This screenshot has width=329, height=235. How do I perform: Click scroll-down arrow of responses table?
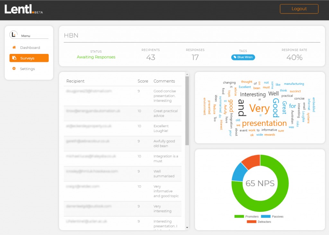click(187, 228)
